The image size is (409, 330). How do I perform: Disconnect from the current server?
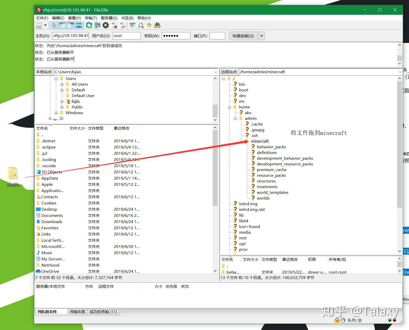(114, 25)
